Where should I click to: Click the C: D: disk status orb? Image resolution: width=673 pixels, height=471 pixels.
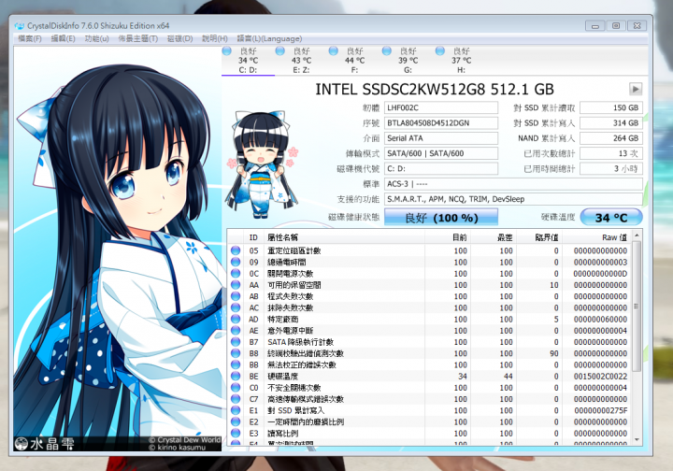tap(226, 51)
